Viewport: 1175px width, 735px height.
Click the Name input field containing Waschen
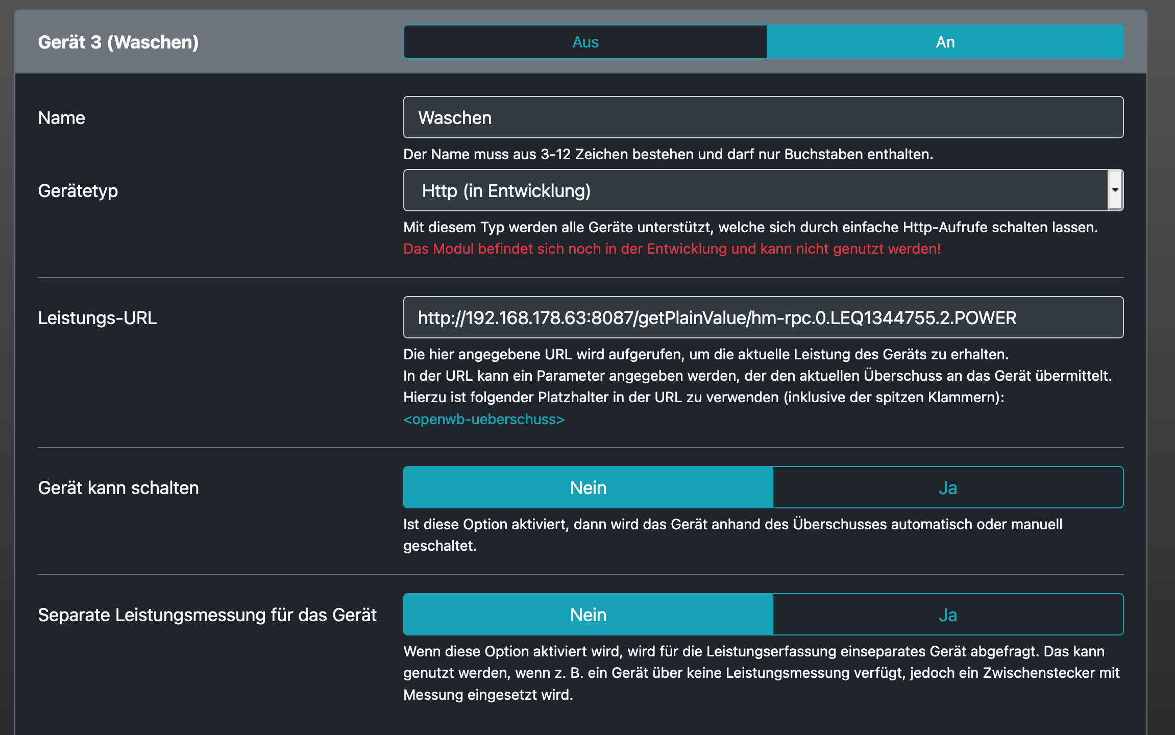(763, 117)
